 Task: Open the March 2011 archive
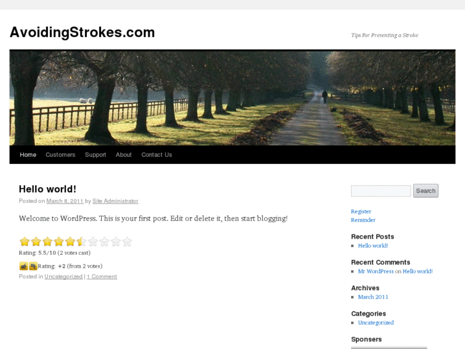tap(373, 297)
